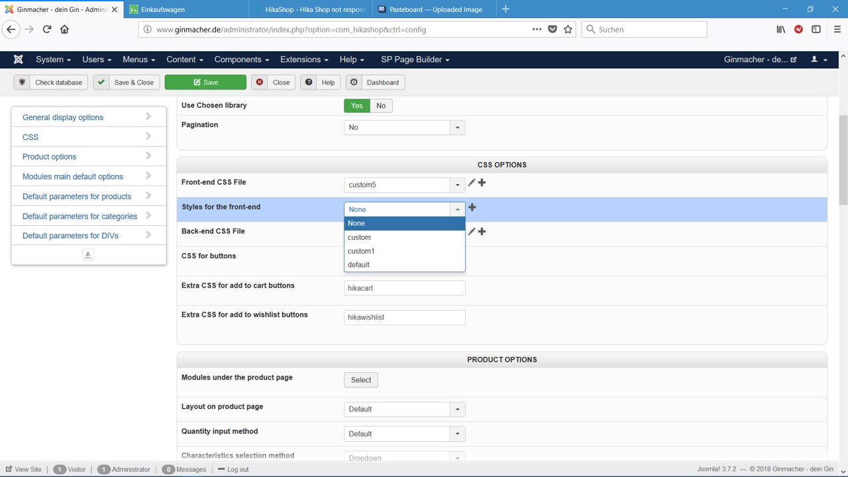Open page actions three-dot menu in address bar
The image size is (848, 477).
click(x=537, y=29)
